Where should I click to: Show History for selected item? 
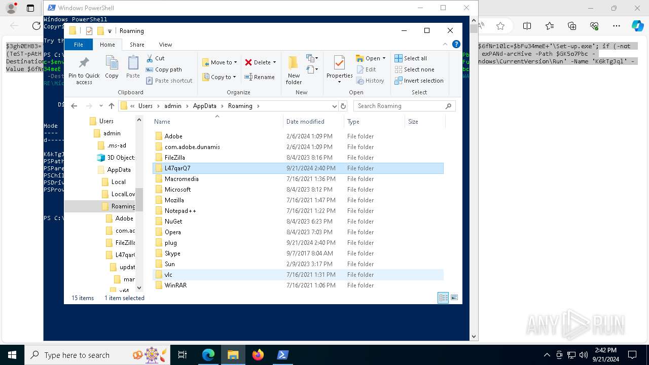point(370,81)
